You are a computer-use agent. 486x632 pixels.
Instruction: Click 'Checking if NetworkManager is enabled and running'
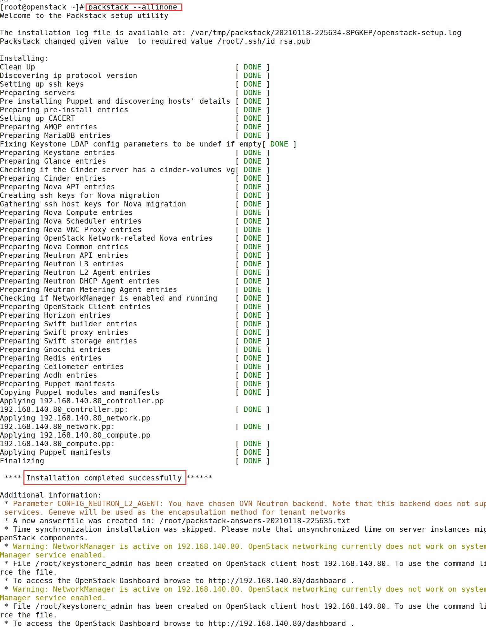108,298
